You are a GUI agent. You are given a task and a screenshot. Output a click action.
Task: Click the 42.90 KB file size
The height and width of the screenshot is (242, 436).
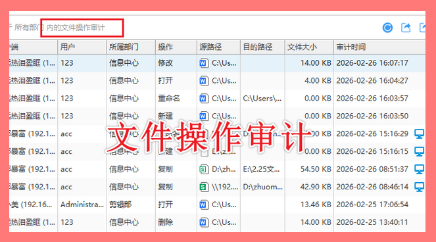click(x=316, y=187)
